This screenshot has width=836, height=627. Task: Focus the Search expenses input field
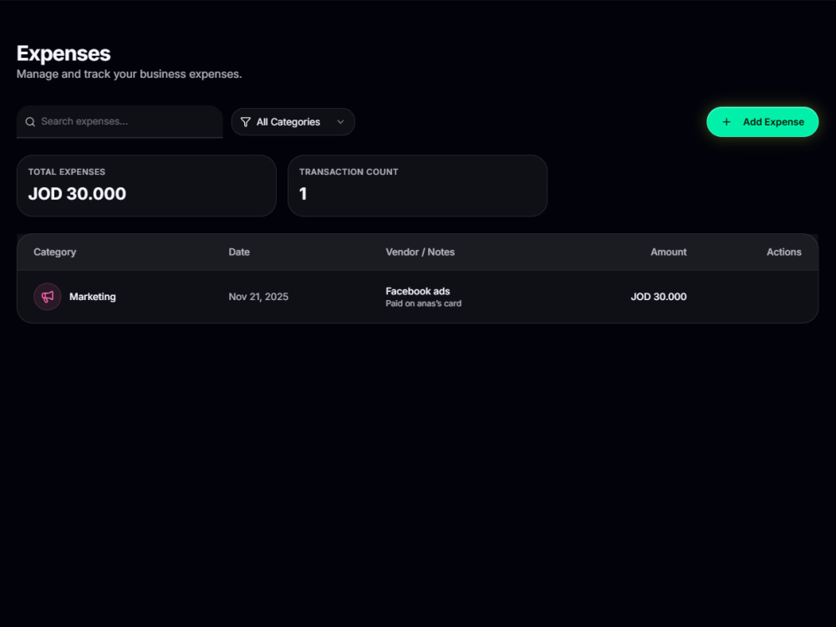coord(120,121)
